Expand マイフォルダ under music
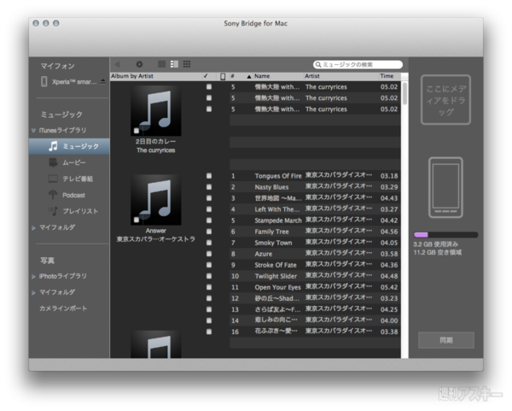This screenshot has width=512, height=411. 33,227
